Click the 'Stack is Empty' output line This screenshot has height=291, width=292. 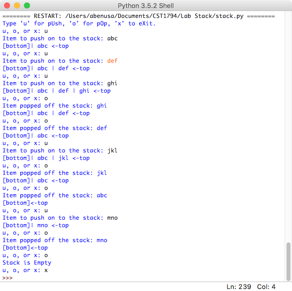[x=27, y=263]
